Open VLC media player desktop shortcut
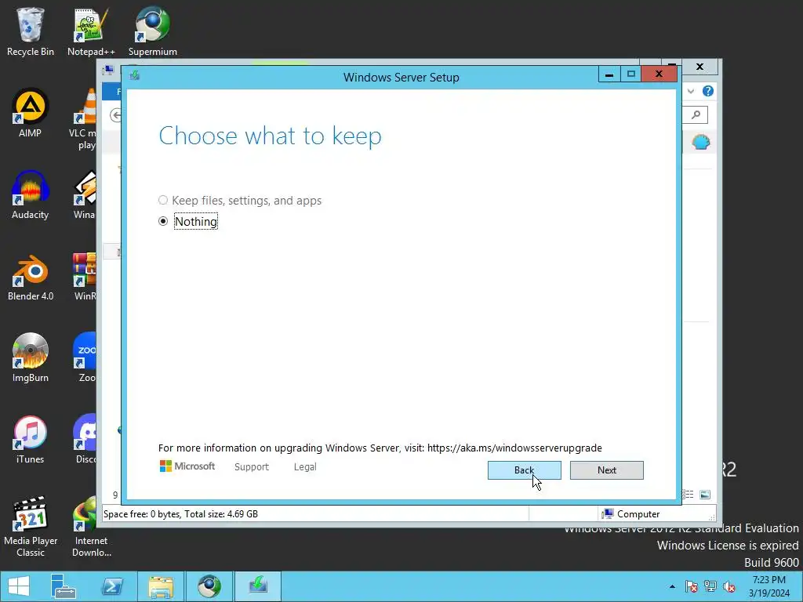803x602 pixels. 85,119
